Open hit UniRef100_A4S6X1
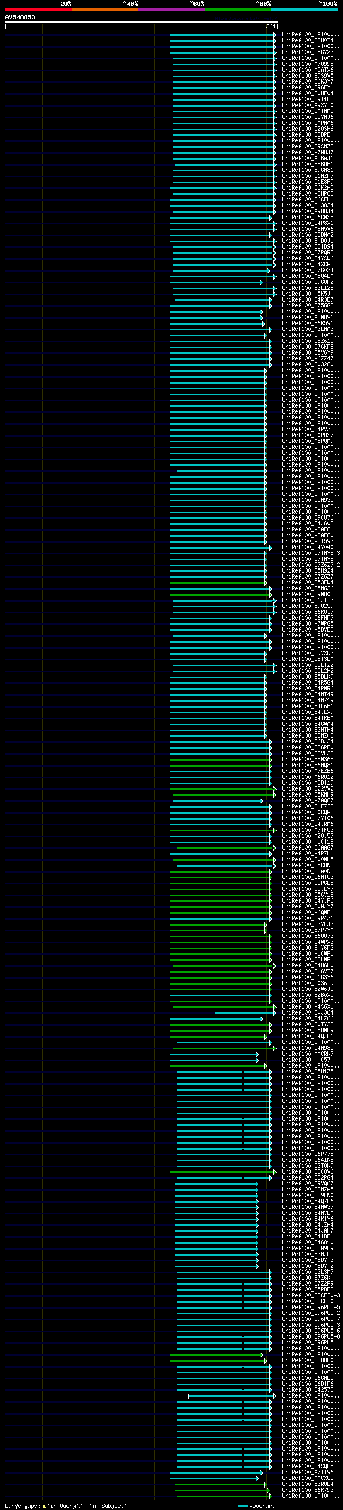 (x=307, y=1006)
